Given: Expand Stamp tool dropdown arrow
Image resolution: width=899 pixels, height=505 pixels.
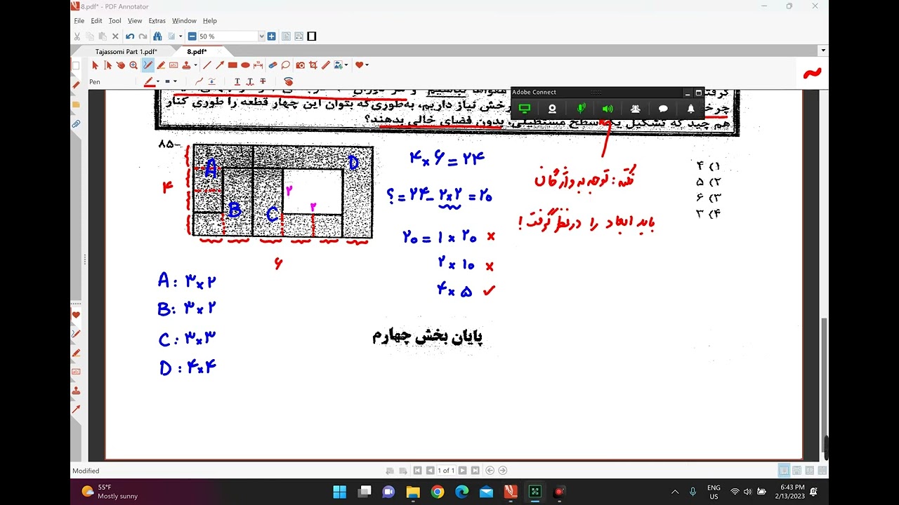Looking at the screenshot, I should click(195, 65).
